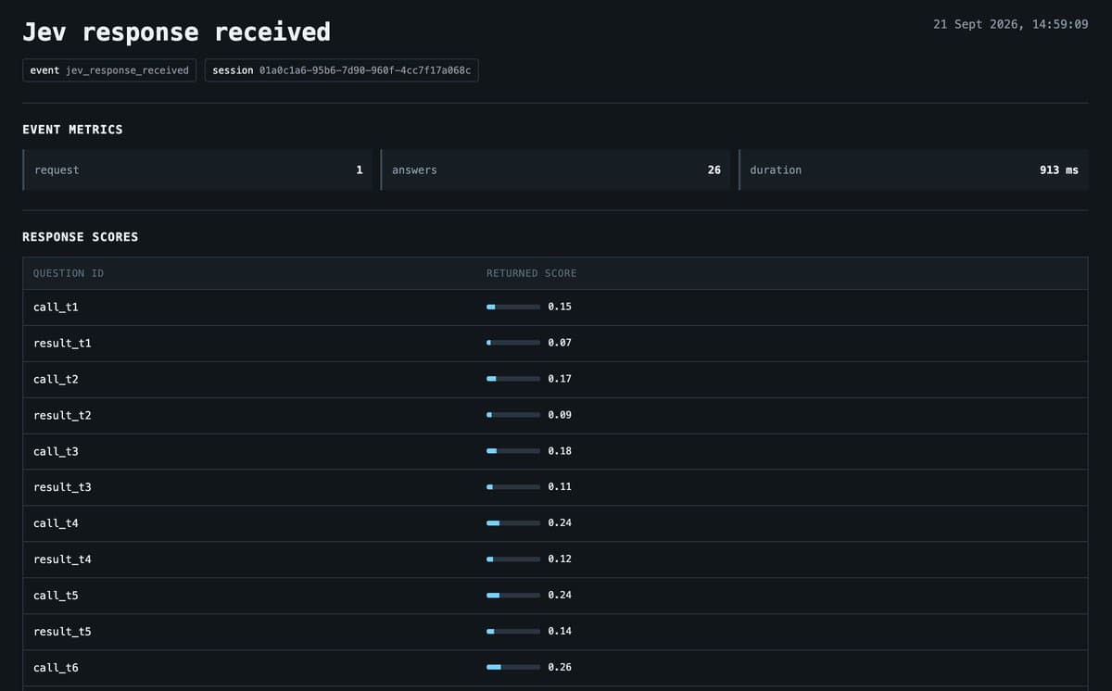This screenshot has width=1112, height=691.
Task: Select the call_t4 row label
Action: click(56, 523)
